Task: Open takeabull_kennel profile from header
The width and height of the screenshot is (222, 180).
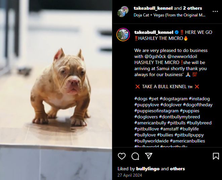Action: coord(153,8)
